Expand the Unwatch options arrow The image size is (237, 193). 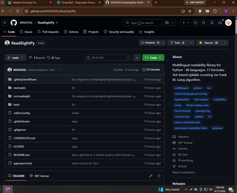pyautogui.click(x=163, y=43)
